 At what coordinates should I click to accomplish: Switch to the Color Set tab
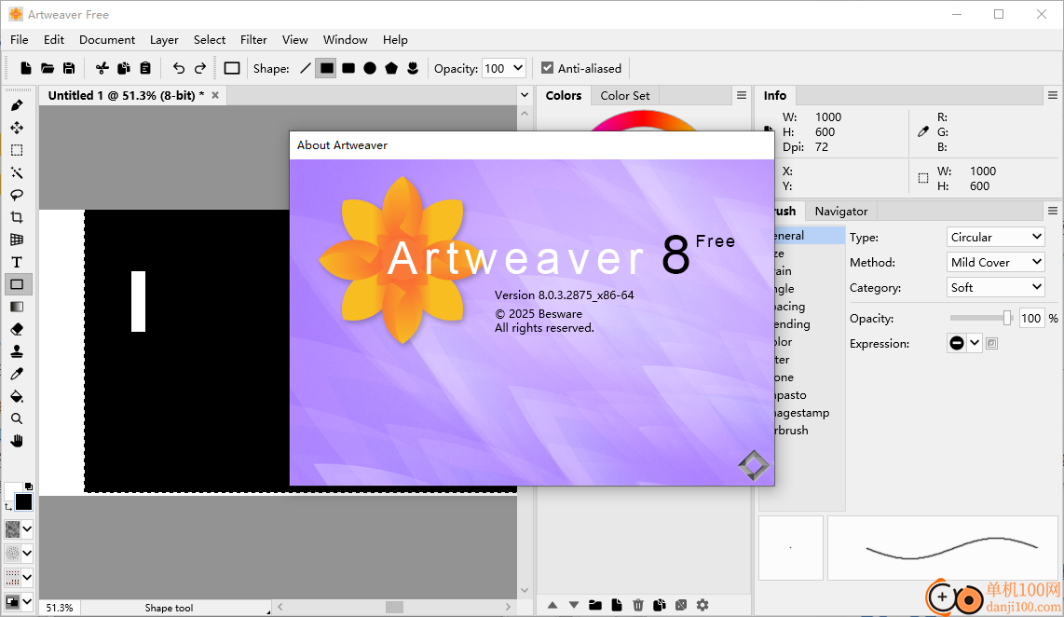[625, 96]
